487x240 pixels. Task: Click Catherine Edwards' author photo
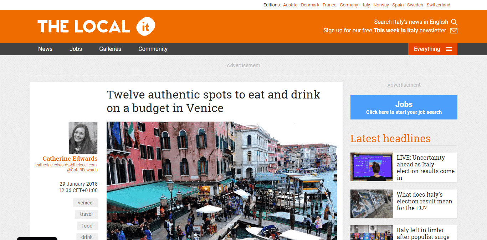pyautogui.click(x=83, y=138)
